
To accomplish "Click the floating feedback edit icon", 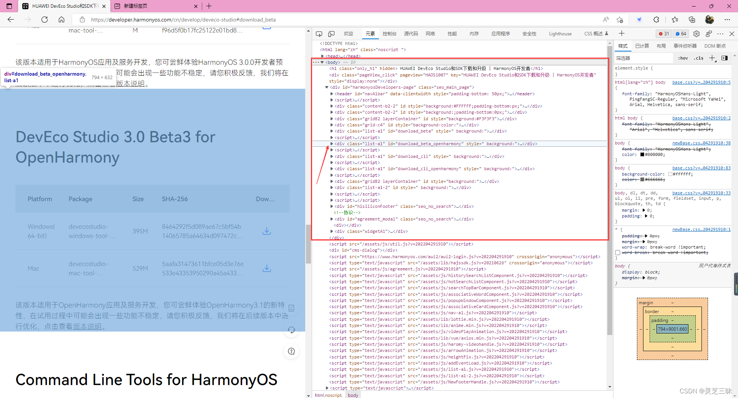I will point(291,308).
